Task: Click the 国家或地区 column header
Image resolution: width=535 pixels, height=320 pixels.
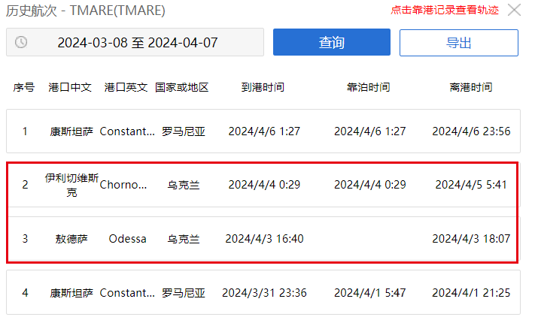Action: pos(182,87)
